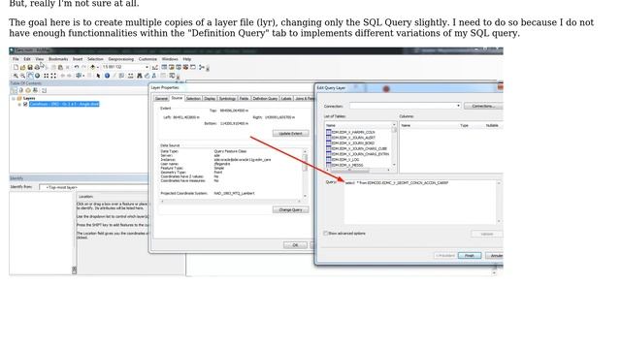Click the Data Source vertical scrollbar
This screenshot has height=349, width=621.
tap(305, 174)
